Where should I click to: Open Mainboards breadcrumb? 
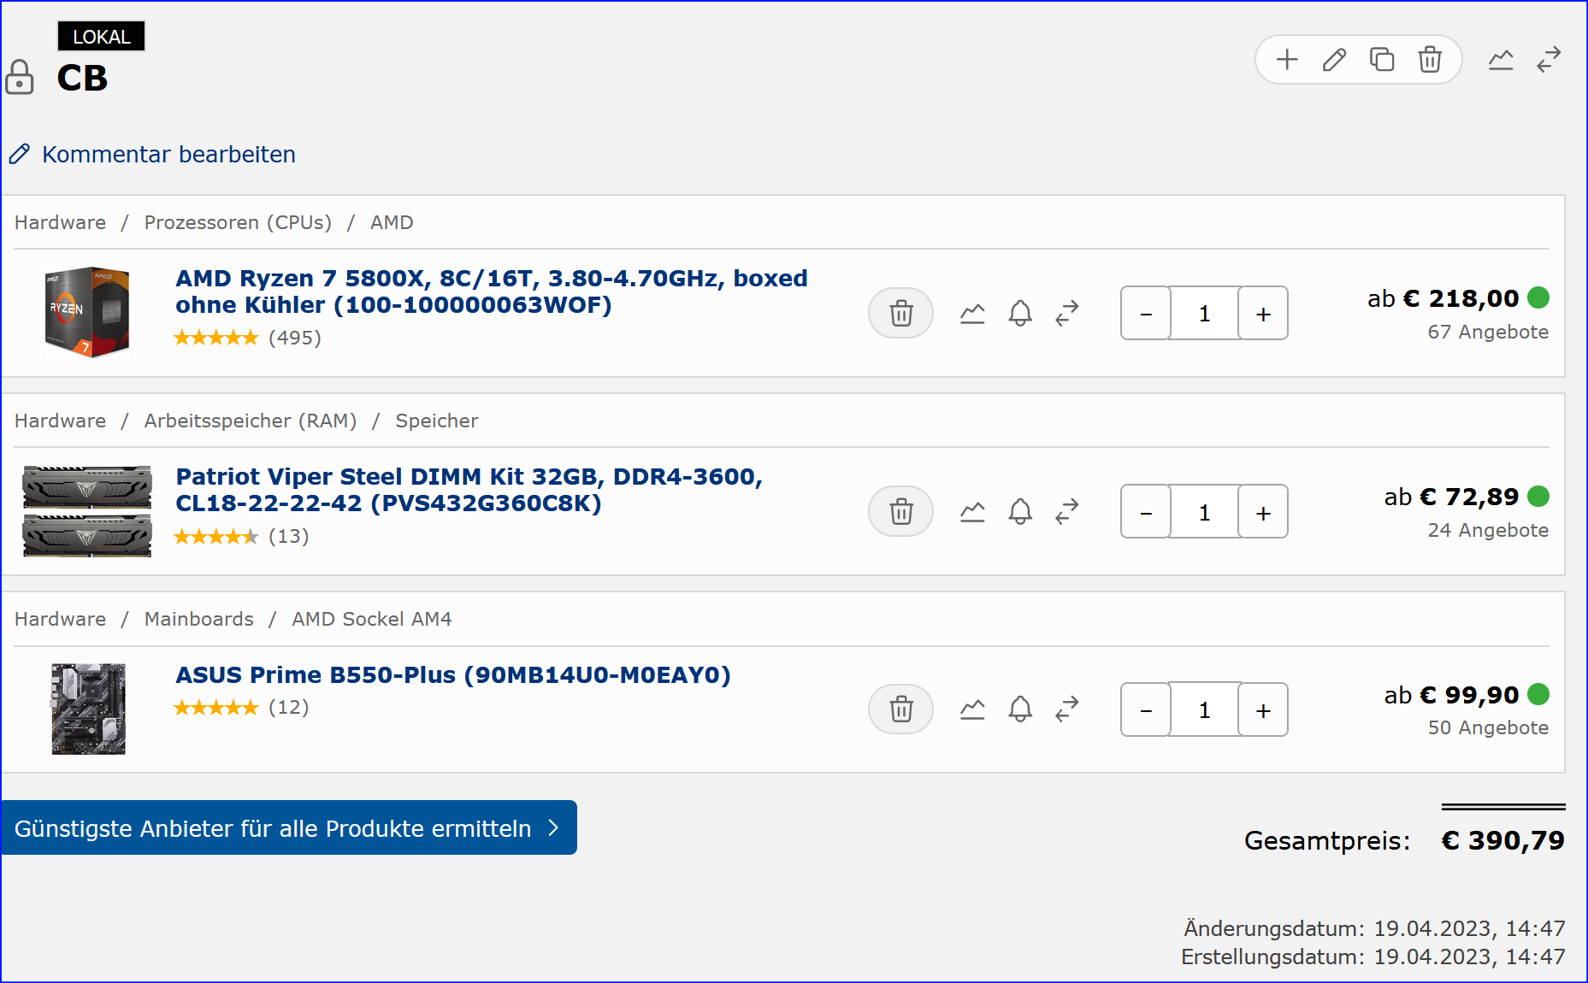tap(199, 619)
